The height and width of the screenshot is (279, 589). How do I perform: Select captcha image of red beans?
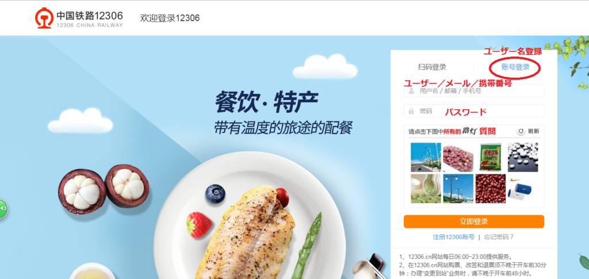pyautogui.click(x=490, y=189)
